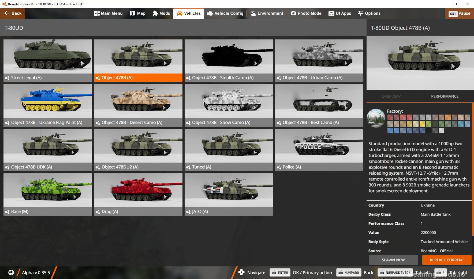Click the NUMPADDIVIDE key hint icon
Image resolution: width=474 pixels, height=279 pixels.
tap(395, 273)
